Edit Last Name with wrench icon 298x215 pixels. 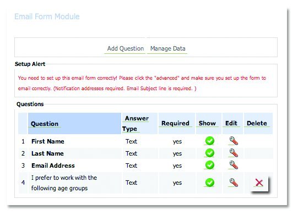point(234,153)
